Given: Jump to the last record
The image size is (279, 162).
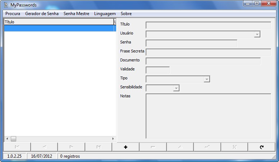Looking at the screenshot, I should [x=99, y=147].
